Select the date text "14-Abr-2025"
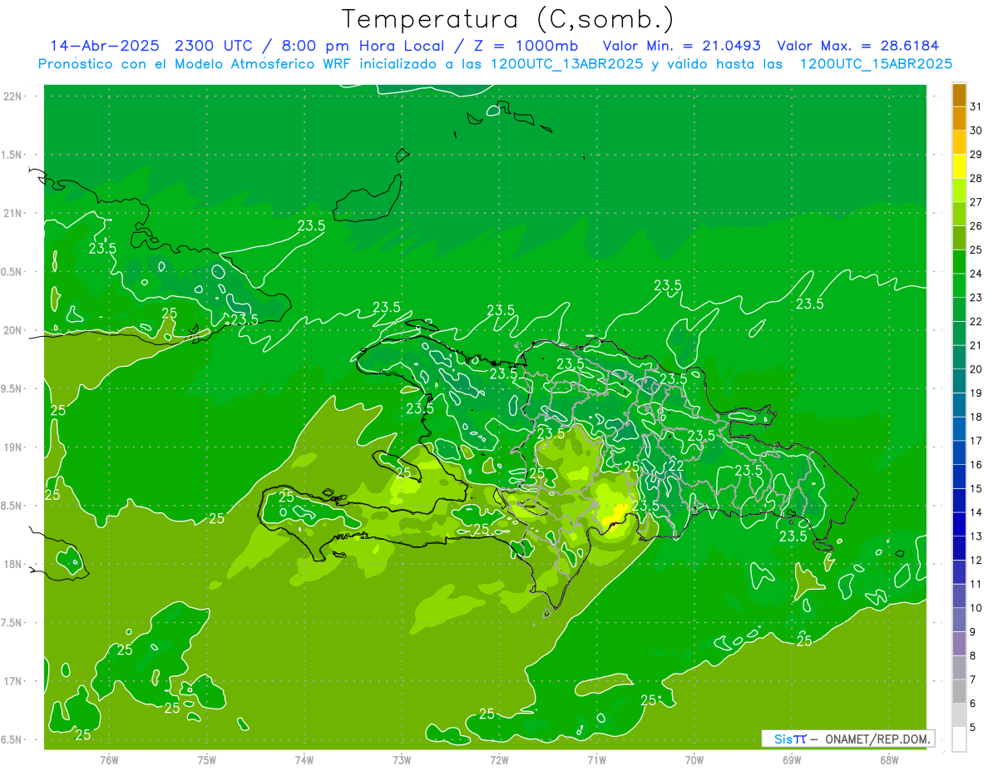Image resolution: width=998 pixels, height=771 pixels. coord(103,46)
